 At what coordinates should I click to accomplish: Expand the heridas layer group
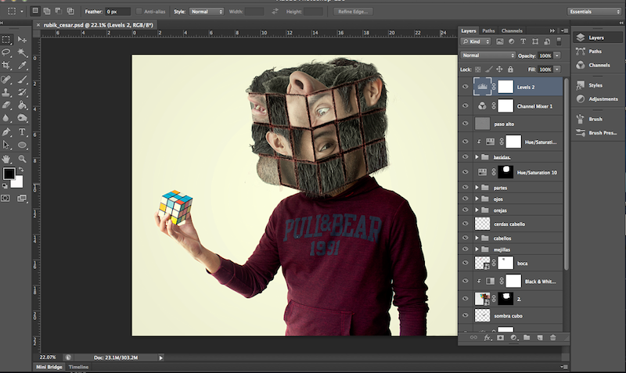tap(477, 157)
